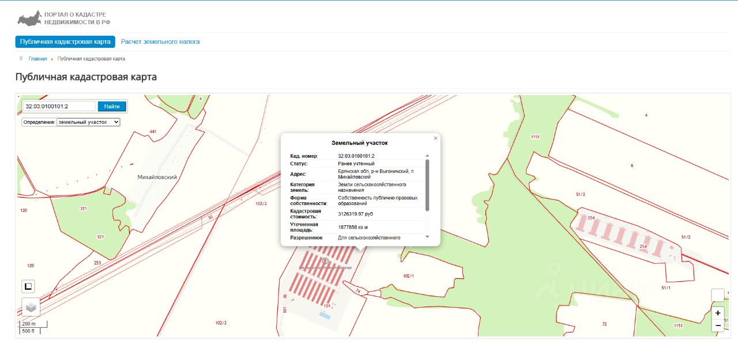Click the location pin icon in breadcrumbs
This screenshot has width=738, height=344.
(21, 58)
